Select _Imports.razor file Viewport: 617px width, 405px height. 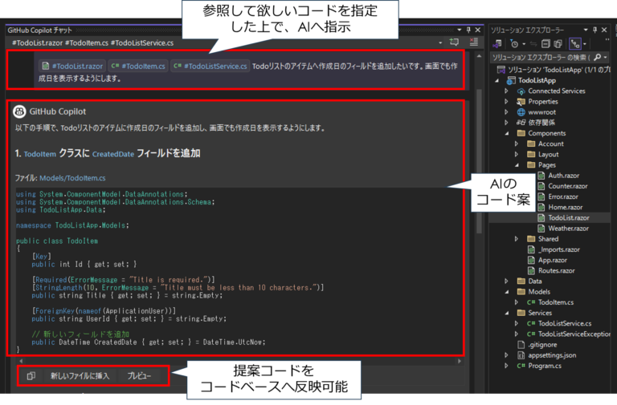point(559,250)
